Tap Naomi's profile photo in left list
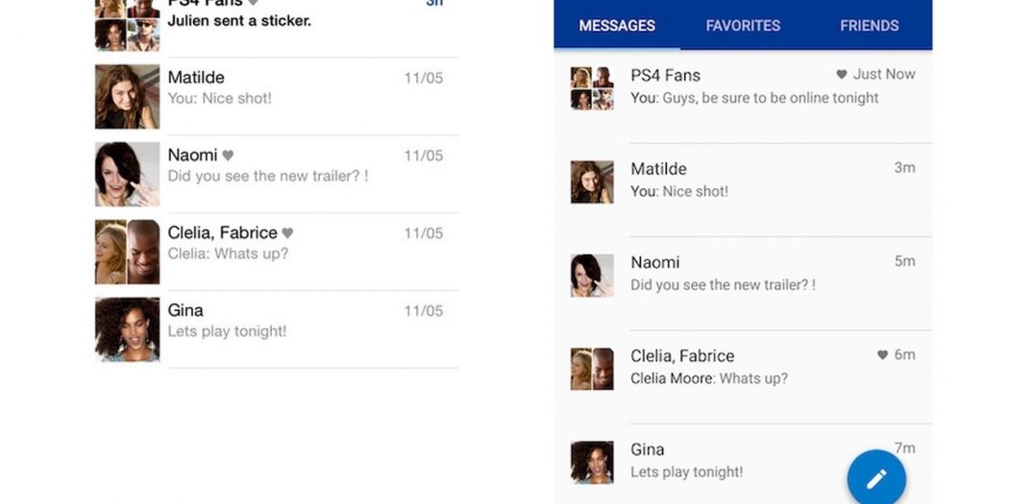 [127, 175]
